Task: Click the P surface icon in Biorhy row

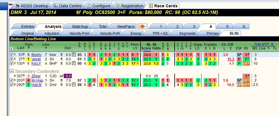Action: 73,55
